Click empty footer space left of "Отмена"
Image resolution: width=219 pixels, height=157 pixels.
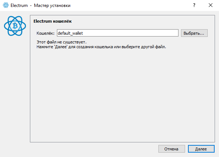(91, 149)
